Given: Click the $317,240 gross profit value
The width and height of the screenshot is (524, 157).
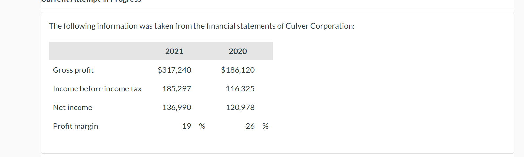Looking at the screenshot, I should [174, 70].
